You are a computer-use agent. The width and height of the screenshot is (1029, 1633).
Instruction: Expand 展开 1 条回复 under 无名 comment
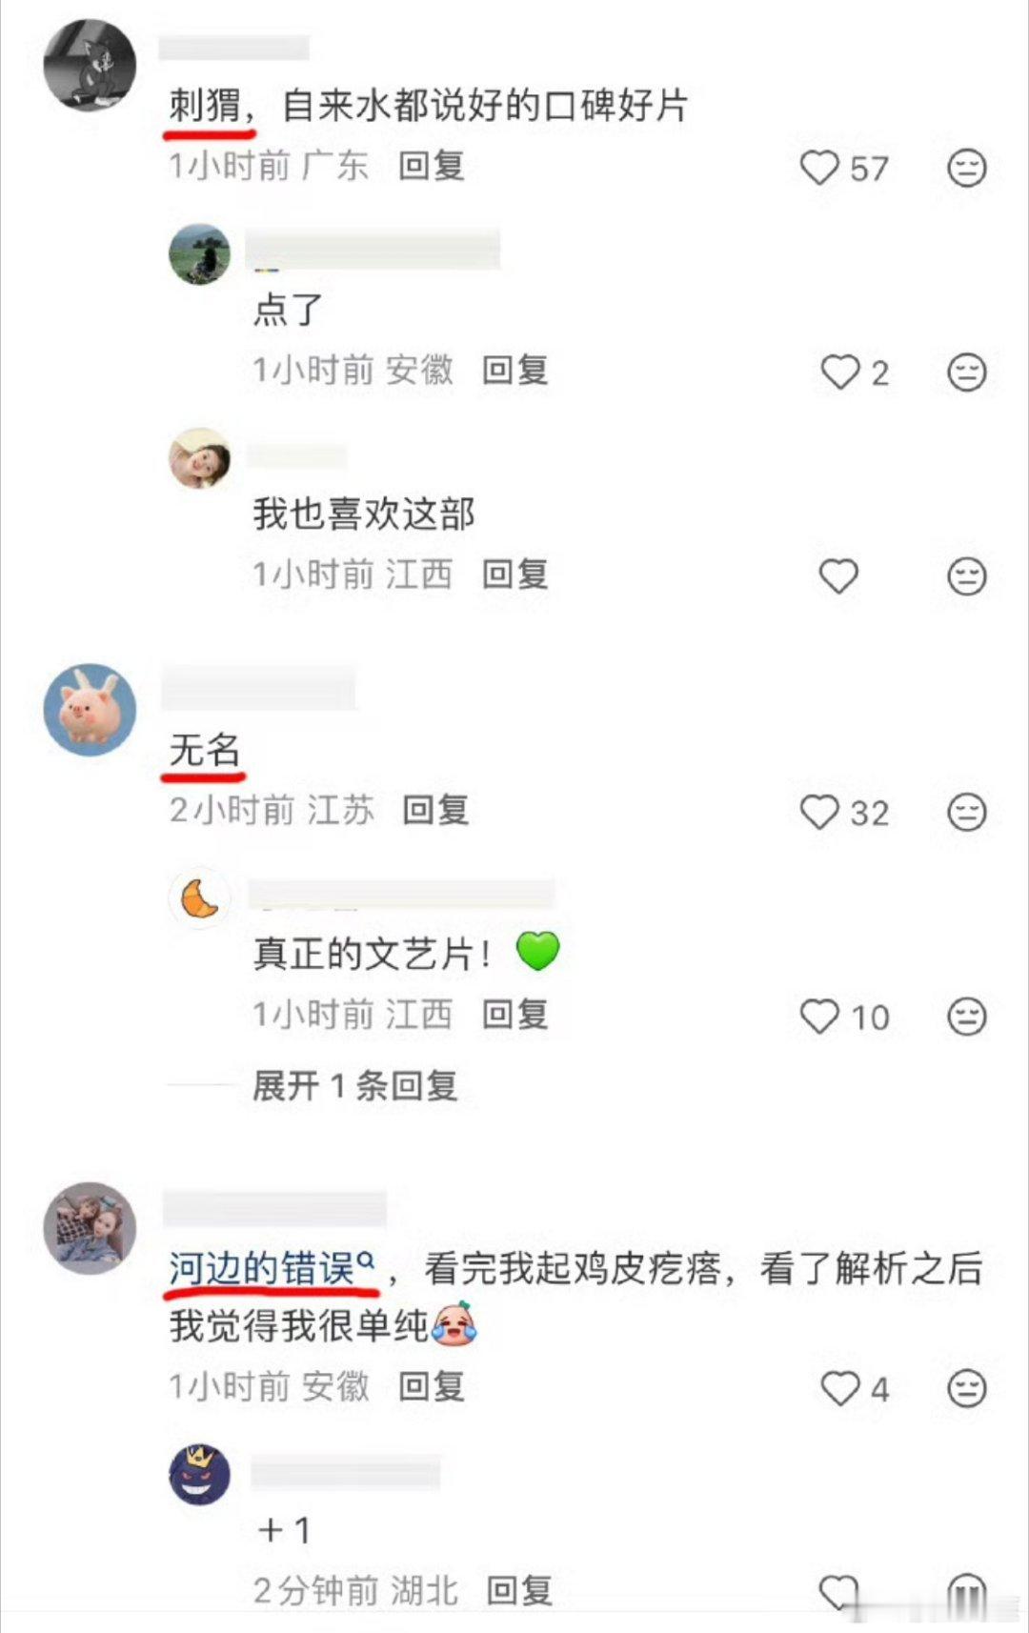tap(354, 1085)
